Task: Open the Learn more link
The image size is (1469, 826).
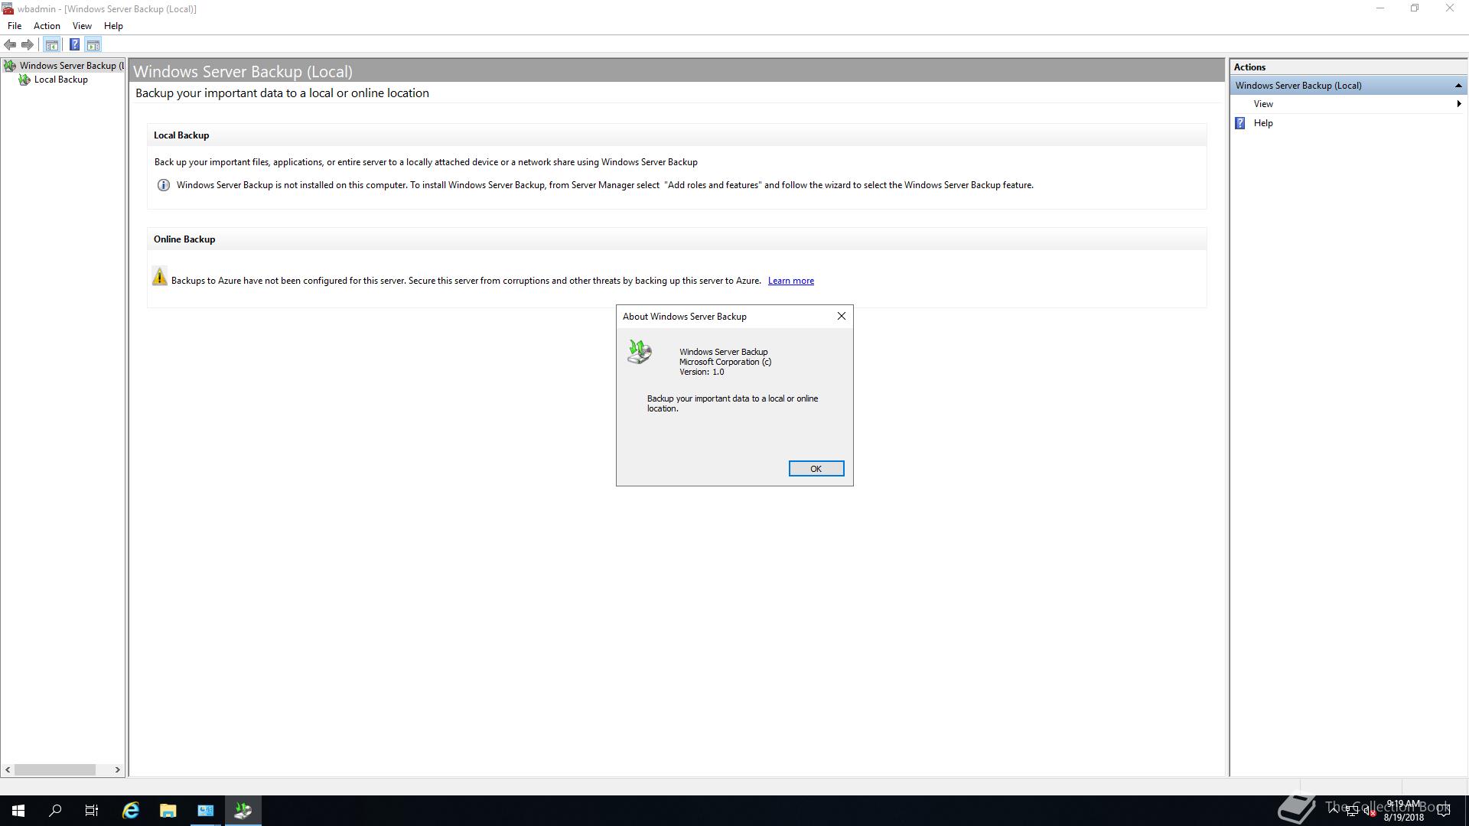Action: pos(790,281)
